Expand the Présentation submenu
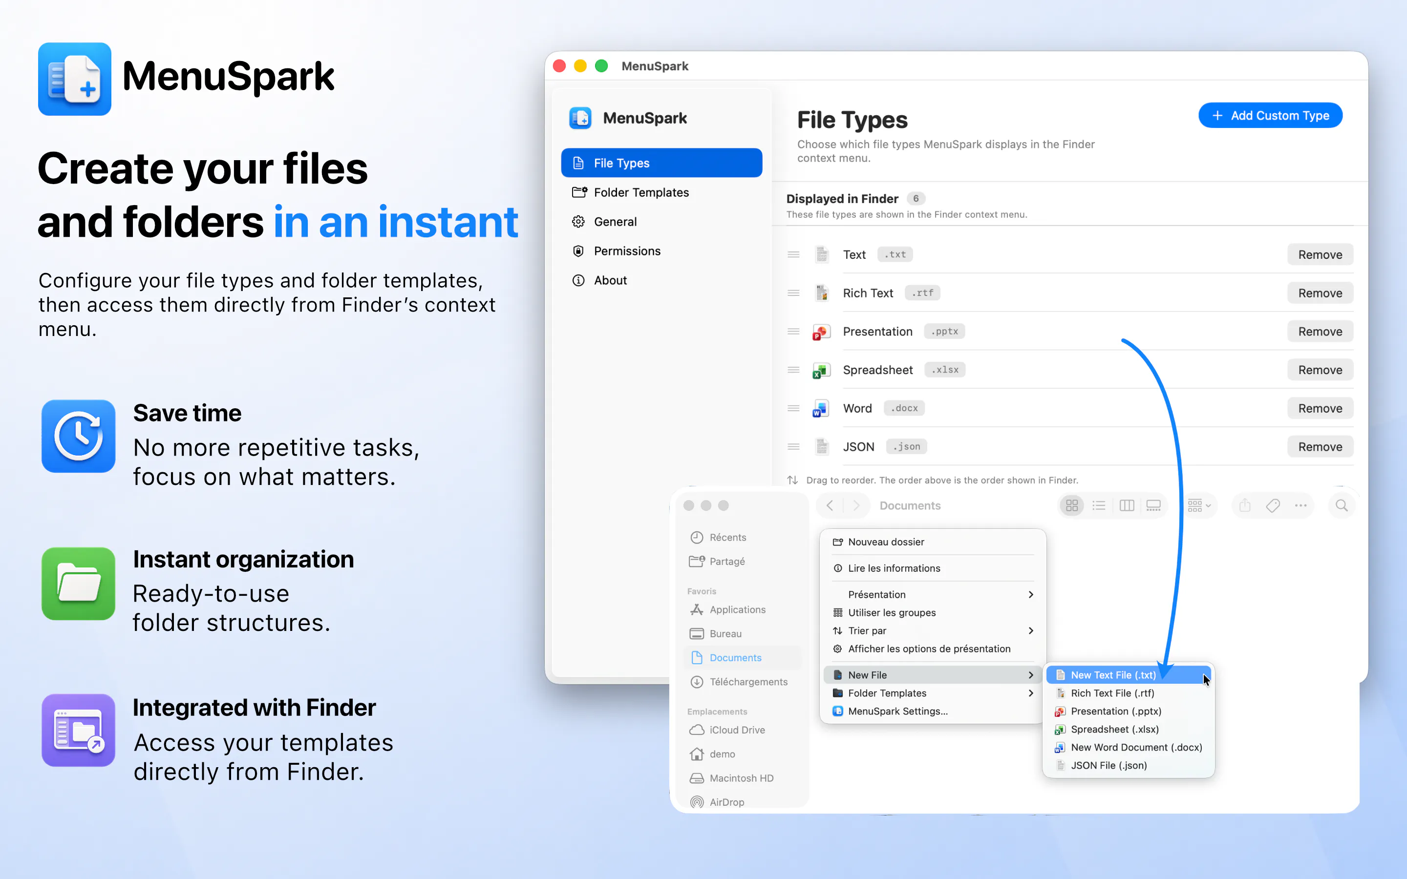The image size is (1407, 879). point(933,594)
